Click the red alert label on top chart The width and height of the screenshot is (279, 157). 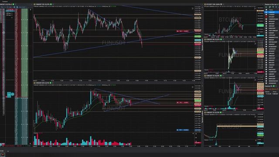183,31
